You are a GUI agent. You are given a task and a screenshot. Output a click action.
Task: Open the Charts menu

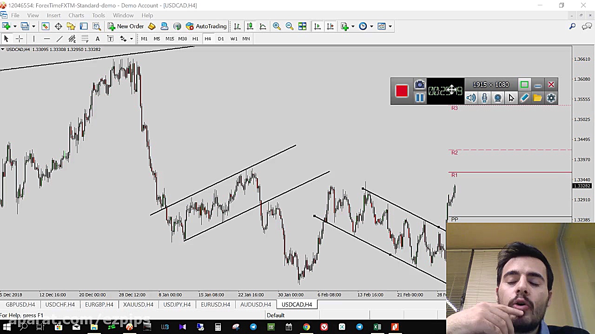(x=76, y=15)
